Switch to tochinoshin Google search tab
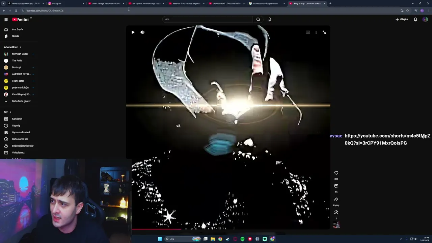The width and height of the screenshot is (432, 243). point(267,3)
